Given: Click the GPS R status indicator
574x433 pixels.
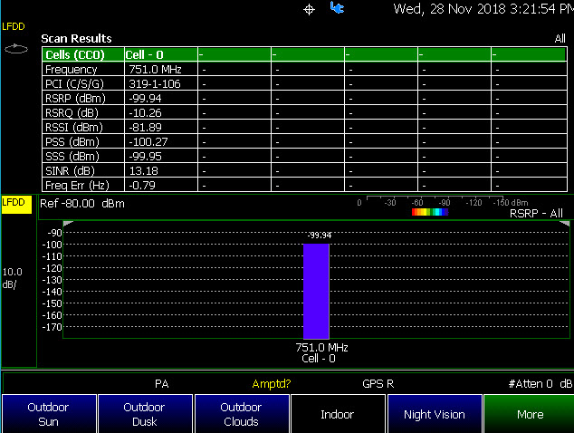Looking at the screenshot, I should click(378, 384).
